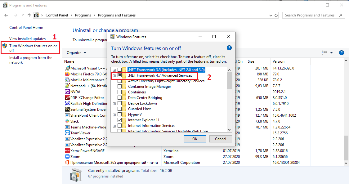
Task: Click OK in Windows Features dialog
Action: coord(195,139)
